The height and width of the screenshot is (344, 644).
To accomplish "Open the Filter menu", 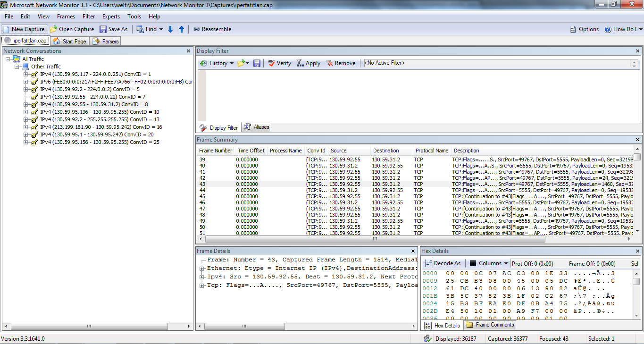I will coord(89,17).
